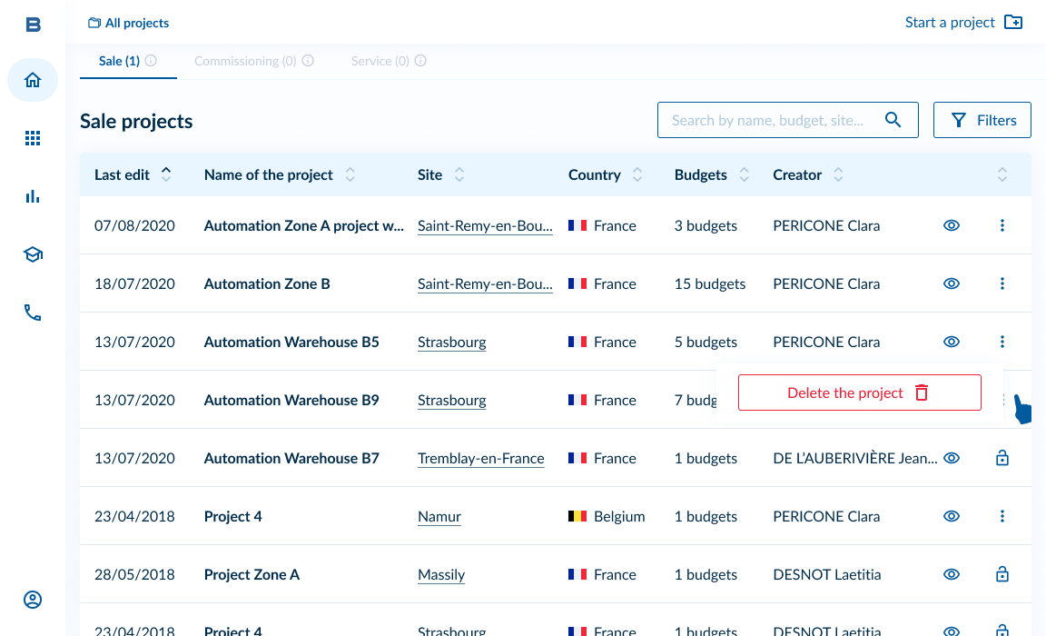Open the statistics bar chart icon

[x=33, y=196]
